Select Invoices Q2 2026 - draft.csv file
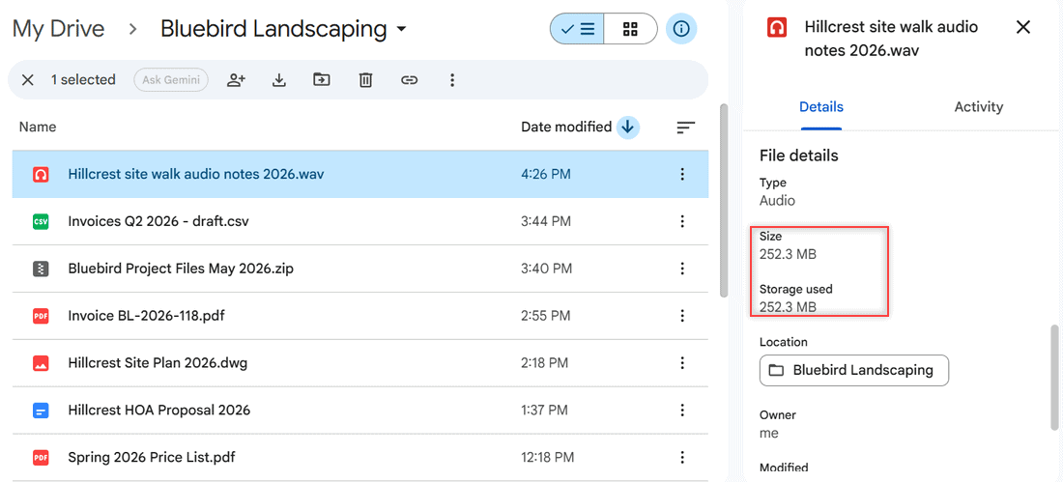Screen dimensions: 1063x482 point(360,221)
